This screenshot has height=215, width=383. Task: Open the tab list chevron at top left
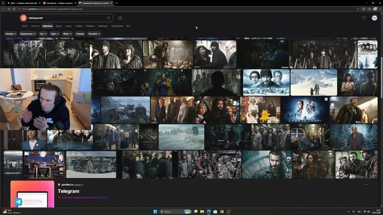[x=3, y=3]
